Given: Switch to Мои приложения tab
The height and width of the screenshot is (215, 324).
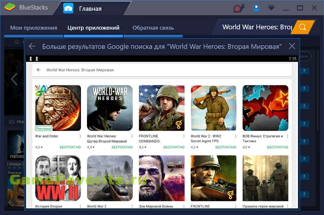Looking at the screenshot, I should 34,28.
